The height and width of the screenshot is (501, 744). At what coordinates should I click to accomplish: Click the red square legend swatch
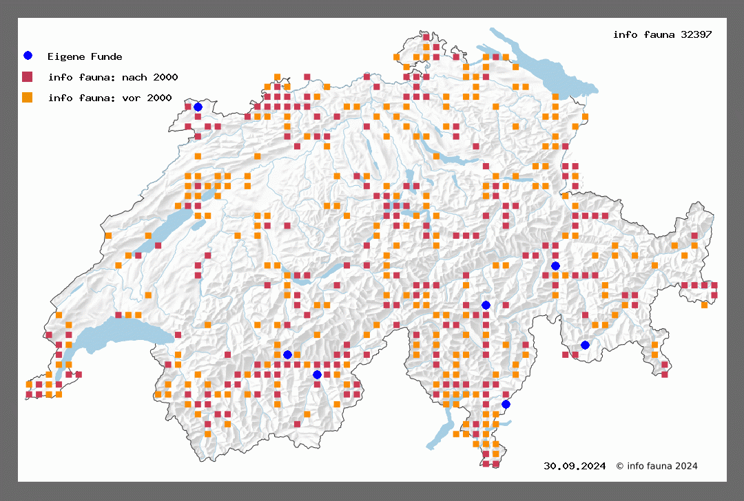28,76
